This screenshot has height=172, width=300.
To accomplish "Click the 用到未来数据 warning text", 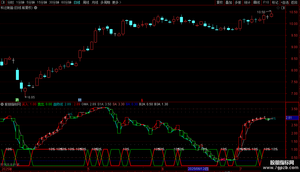I will pyautogui.click(x=10, y=165).
